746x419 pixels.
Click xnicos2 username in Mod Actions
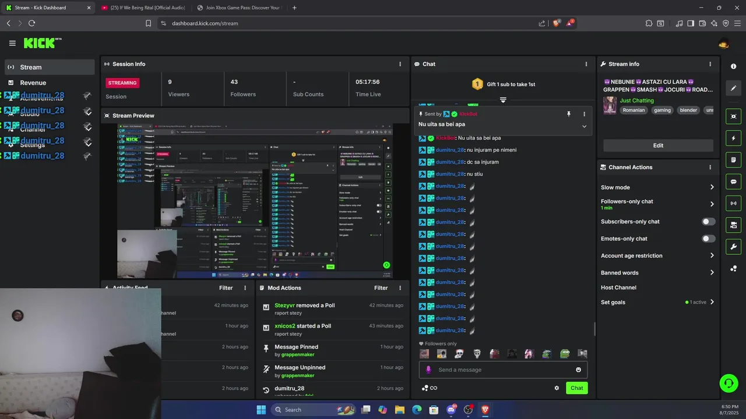285,326
